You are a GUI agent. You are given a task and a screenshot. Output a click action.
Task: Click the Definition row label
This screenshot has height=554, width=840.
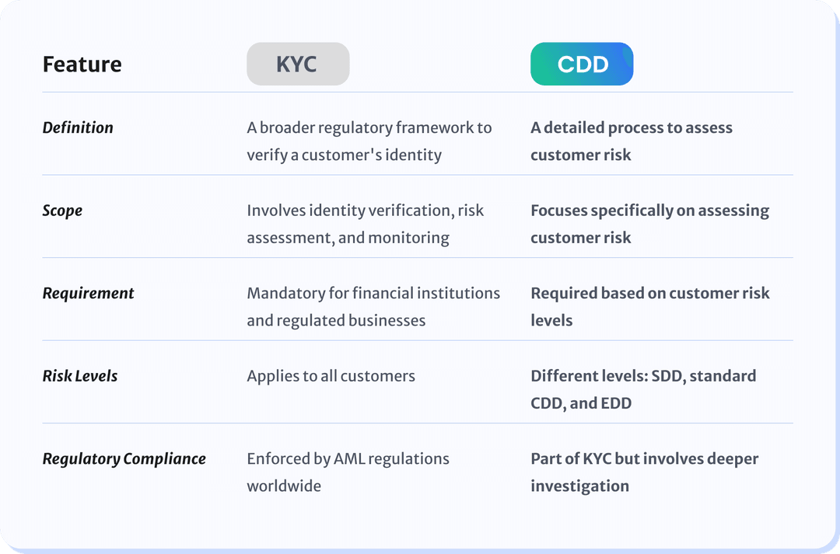(78, 128)
